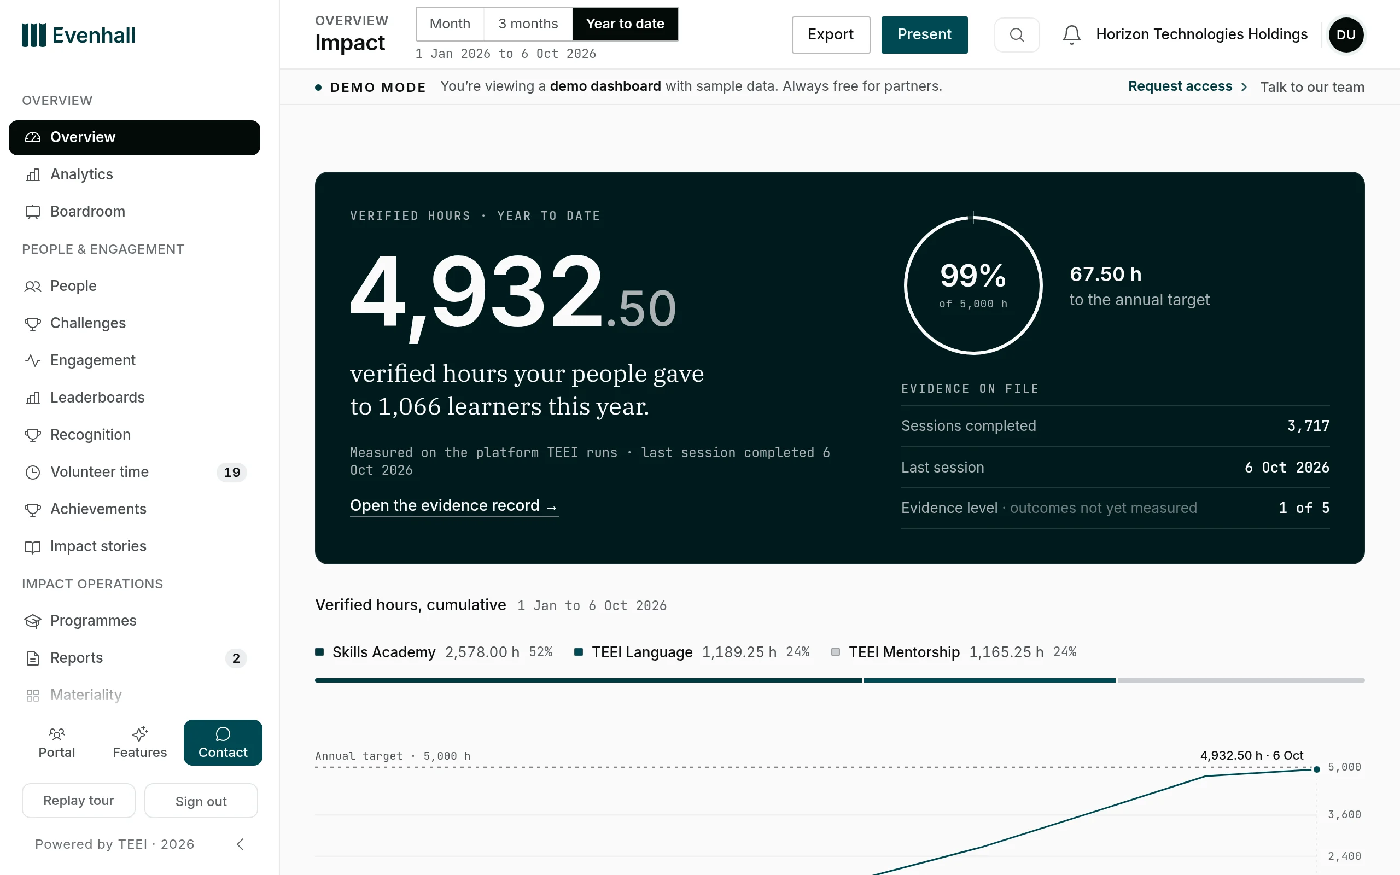This screenshot has height=875, width=1400.
Task: Click the Reports document icon
Action: click(32, 658)
